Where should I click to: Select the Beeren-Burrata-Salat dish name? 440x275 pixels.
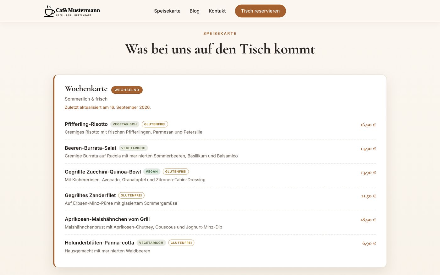(x=91, y=148)
